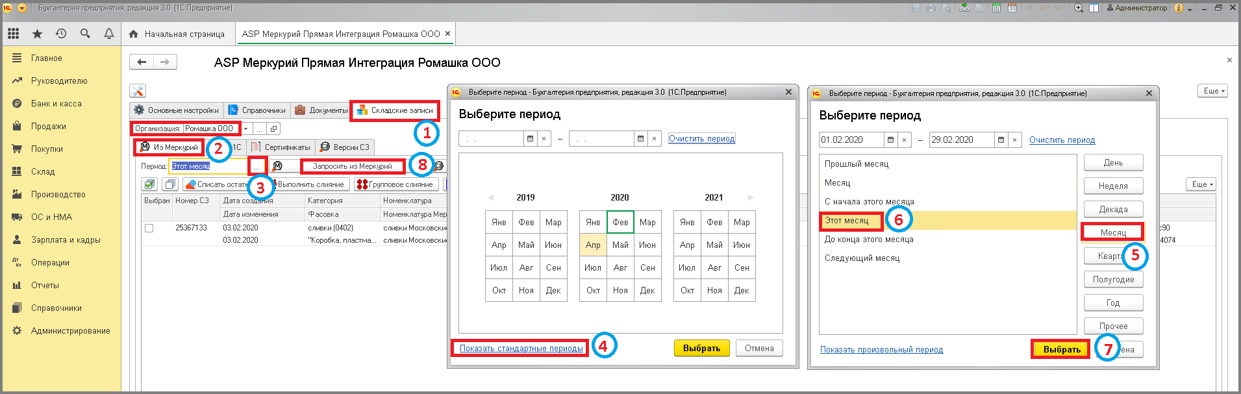Switch to the Складские записи tab

click(395, 110)
